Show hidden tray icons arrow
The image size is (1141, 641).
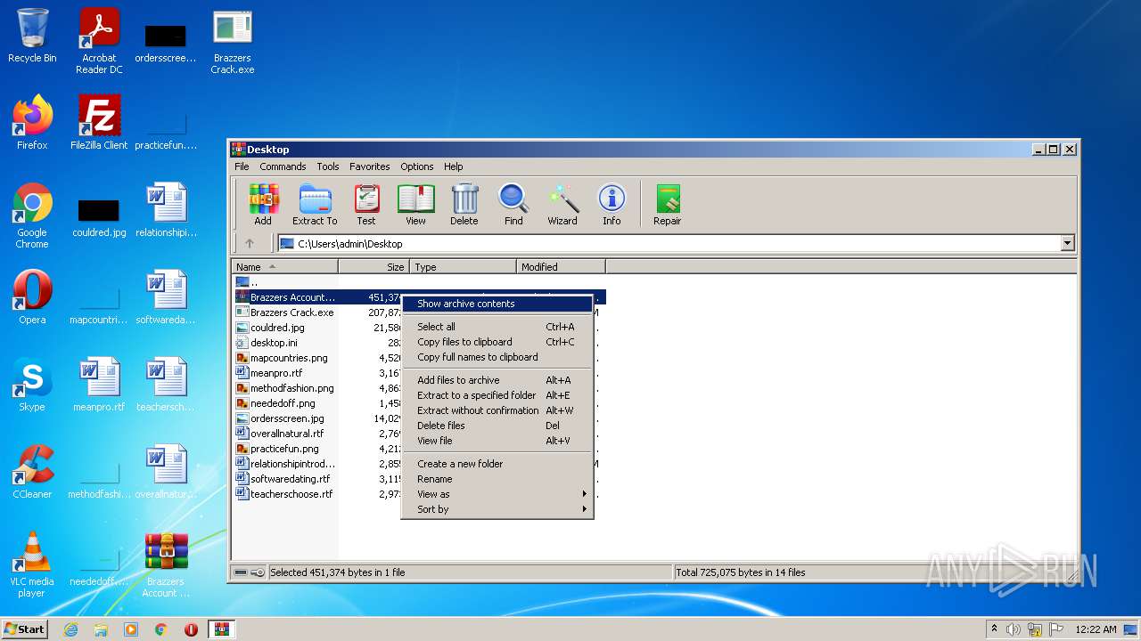pyautogui.click(x=994, y=629)
